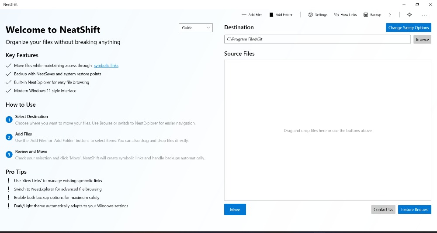The image size is (437, 233).
Task: Open the three-dot more options menu
Action: coord(424,15)
